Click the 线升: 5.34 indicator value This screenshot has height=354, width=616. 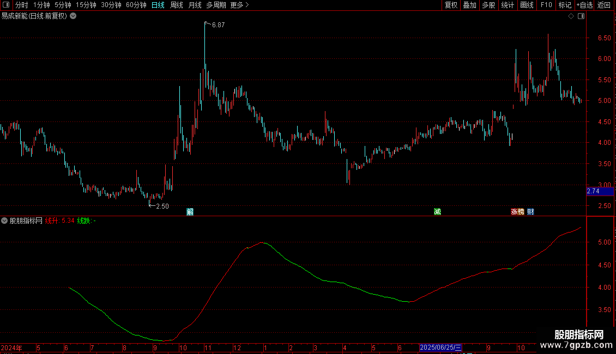click(x=60, y=221)
